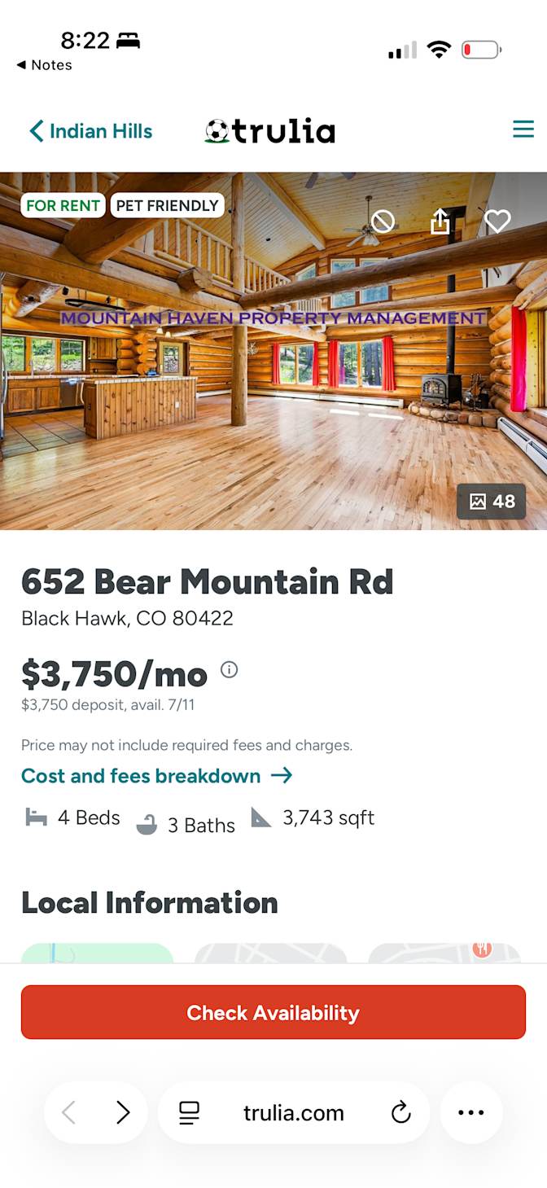The image size is (547, 1188).
Task: Return to Notes app
Action: pyautogui.click(x=44, y=65)
